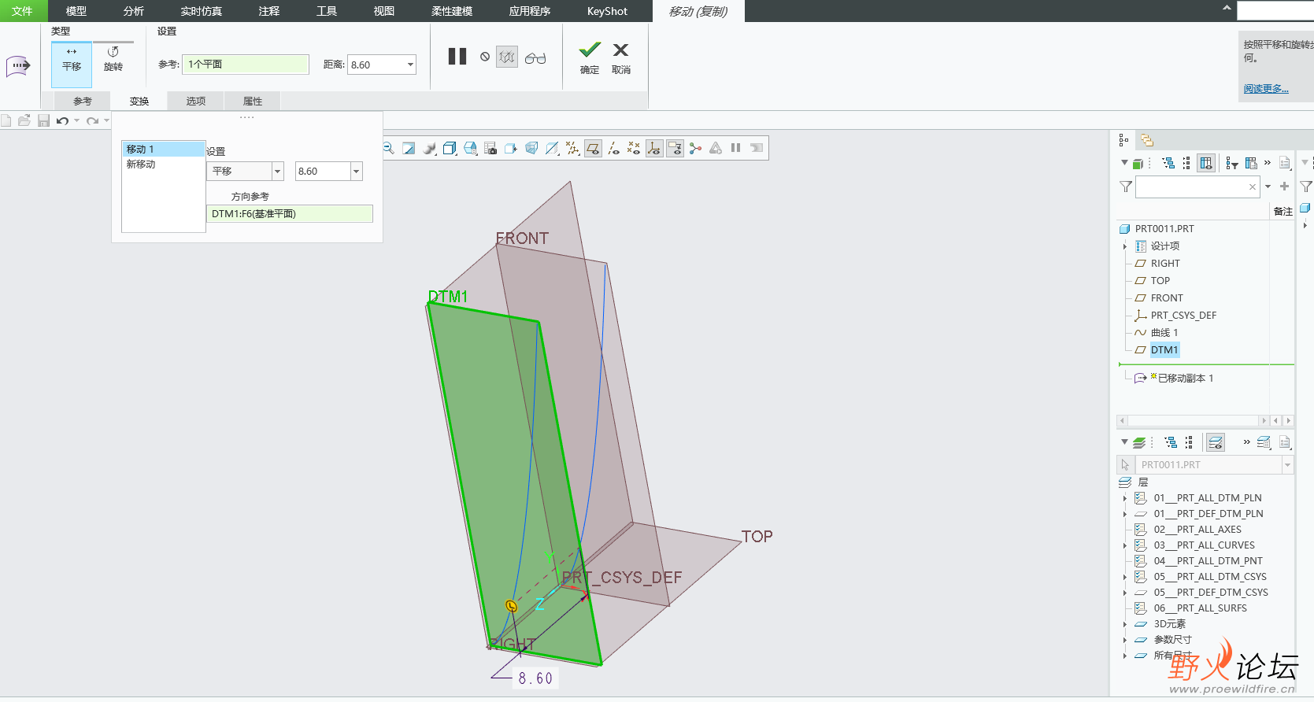Select RIGHT plane in the model tree
Screen dimensions: 1314x702
tap(1165, 264)
